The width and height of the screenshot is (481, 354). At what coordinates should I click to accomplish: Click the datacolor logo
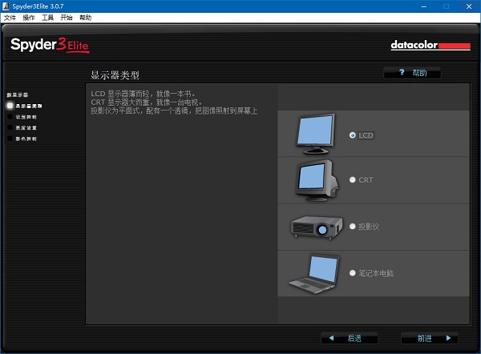[430, 46]
